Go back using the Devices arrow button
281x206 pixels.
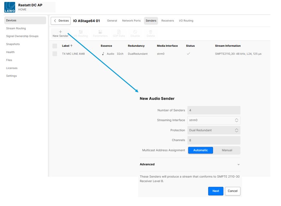[x=61, y=21]
